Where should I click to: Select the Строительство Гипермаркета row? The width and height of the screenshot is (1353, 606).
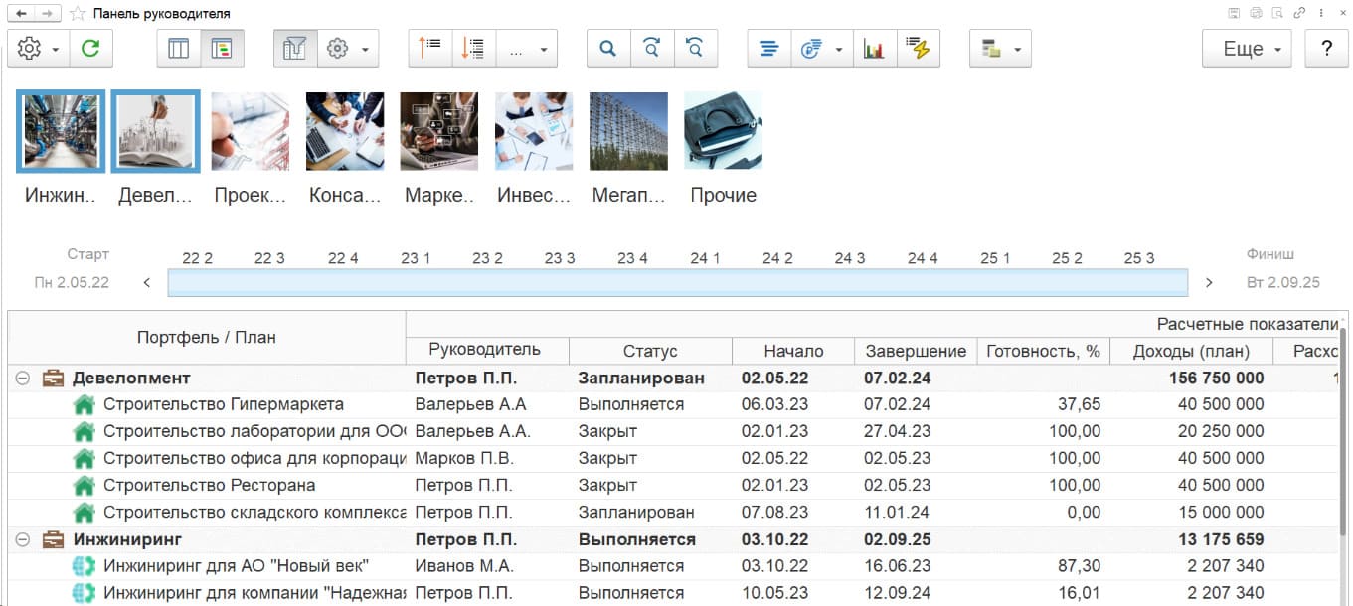224,404
